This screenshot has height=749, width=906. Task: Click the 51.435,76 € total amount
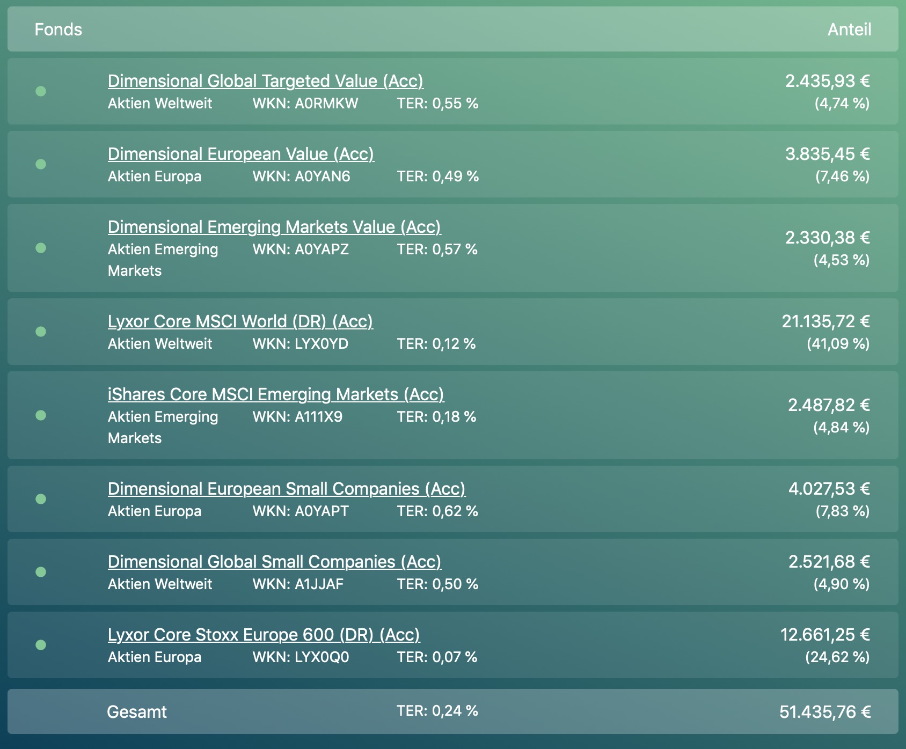(824, 712)
